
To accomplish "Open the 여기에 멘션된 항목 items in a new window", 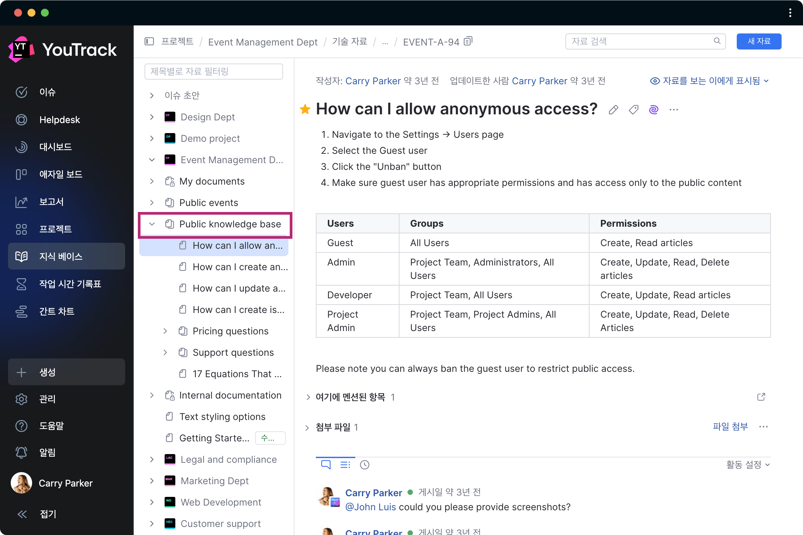I will 761,397.
